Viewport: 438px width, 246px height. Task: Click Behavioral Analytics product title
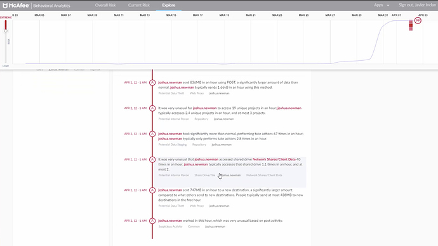click(51, 6)
